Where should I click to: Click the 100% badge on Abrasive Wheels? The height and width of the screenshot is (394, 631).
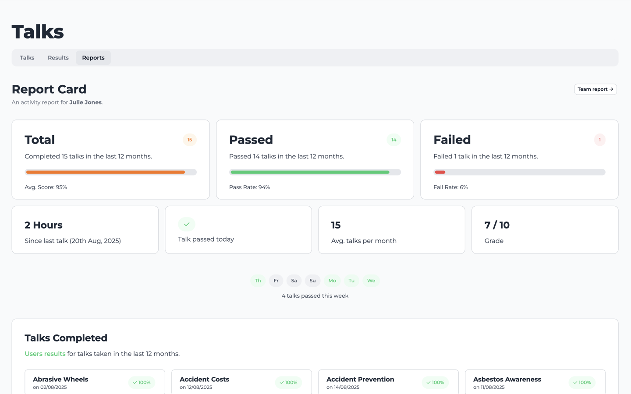coord(142,383)
